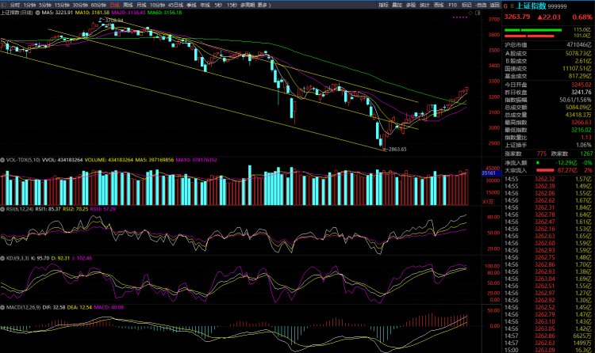Click the red G icon by index name

point(505,5)
